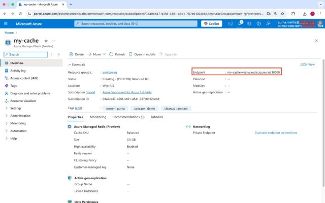
Task: Collapse the Essentials section
Action: 77,64
